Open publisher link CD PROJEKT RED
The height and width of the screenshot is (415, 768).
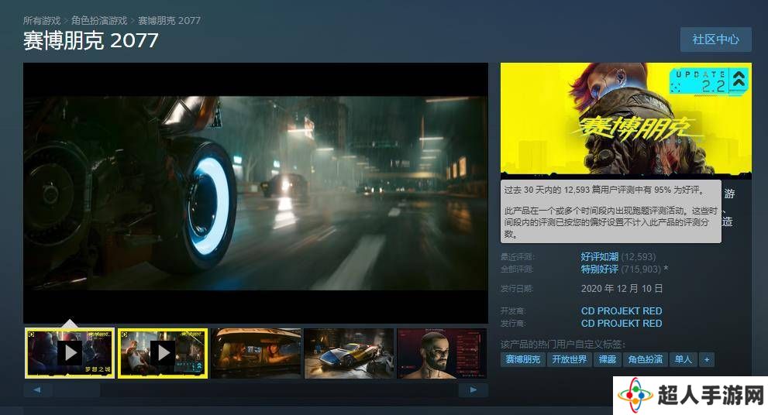point(622,324)
